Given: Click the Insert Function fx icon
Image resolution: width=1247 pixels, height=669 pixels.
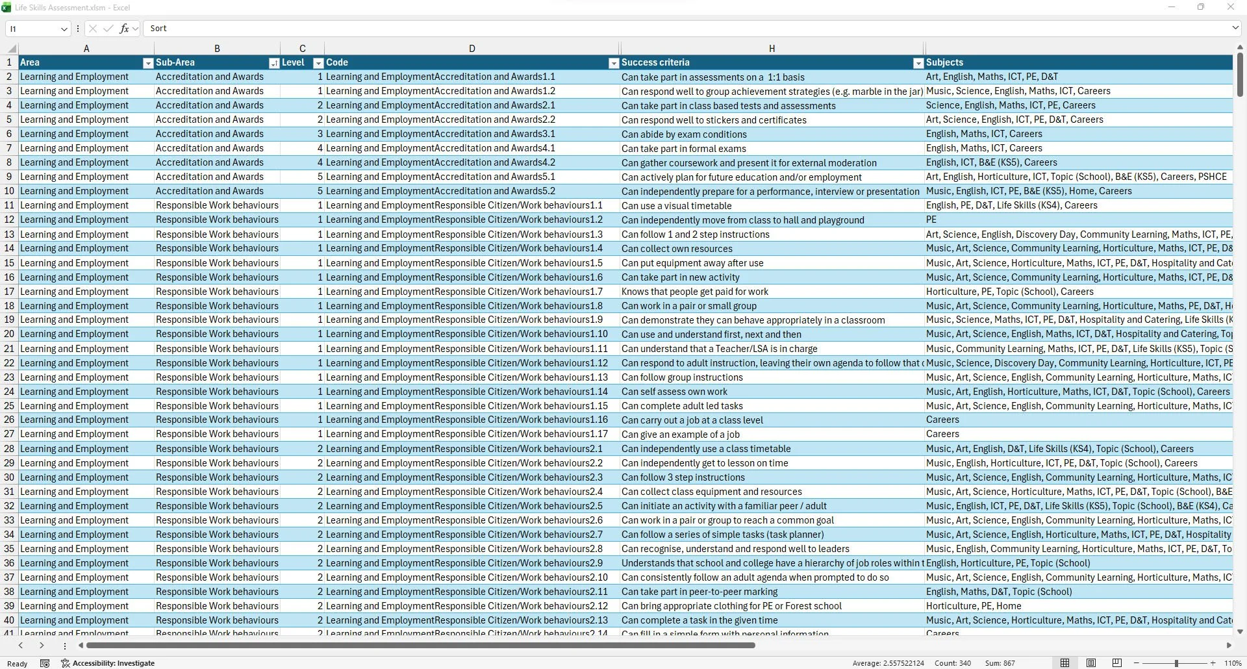Looking at the screenshot, I should pos(124,29).
